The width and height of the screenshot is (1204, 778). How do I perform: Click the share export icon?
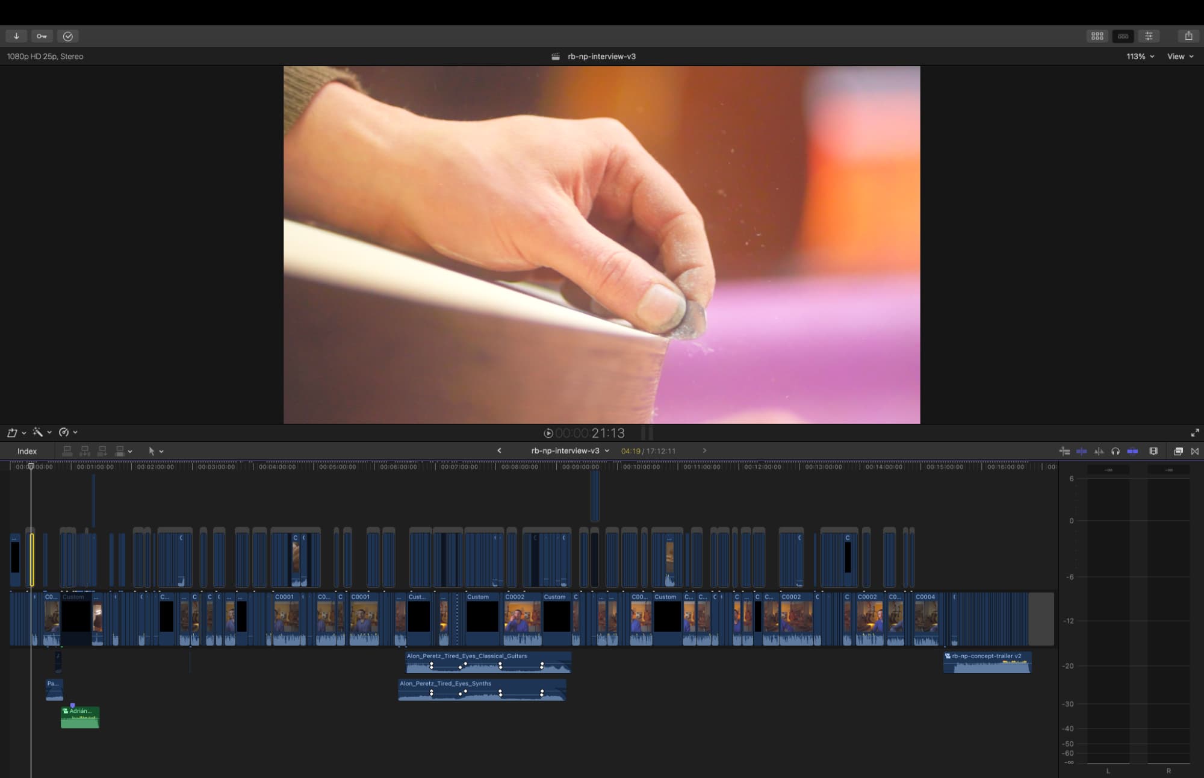pos(1188,36)
